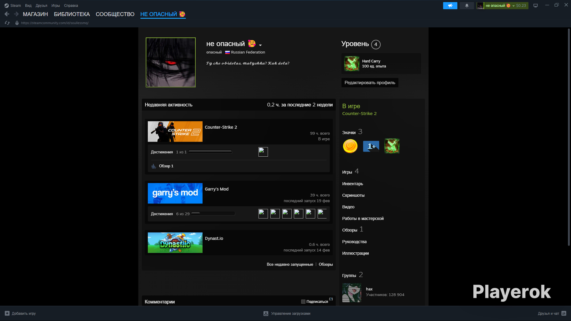Click the Steam logo menu
The height and width of the screenshot is (321, 571).
pyautogui.click(x=12, y=5)
